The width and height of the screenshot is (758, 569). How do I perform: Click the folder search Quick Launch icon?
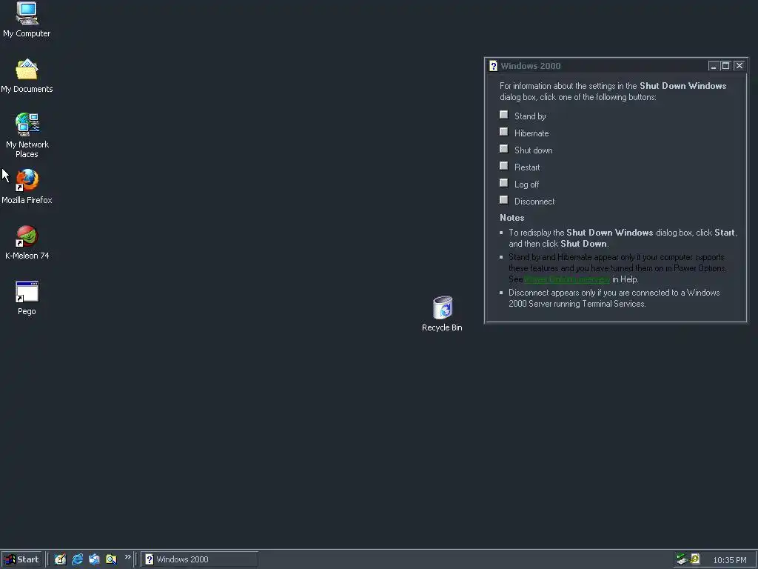[111, 559]
